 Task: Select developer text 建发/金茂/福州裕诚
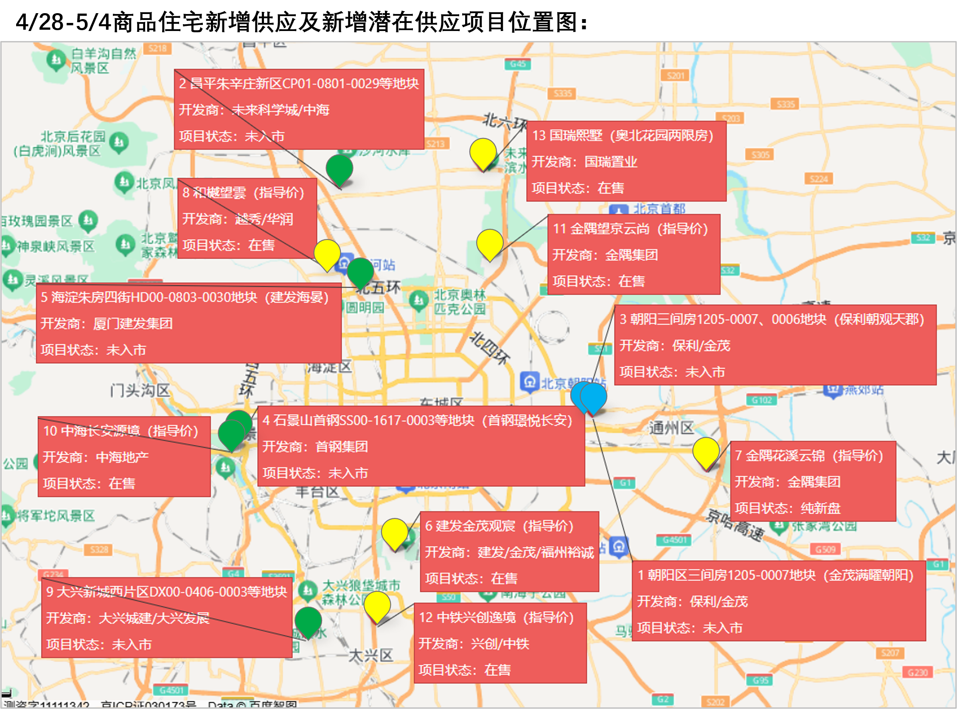536,552
